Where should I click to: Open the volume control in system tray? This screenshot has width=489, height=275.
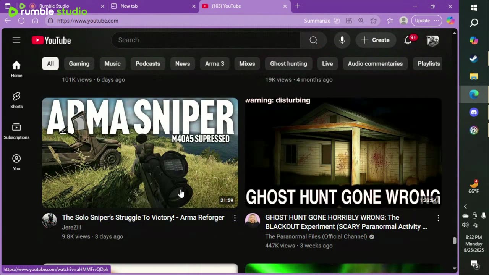465,225
